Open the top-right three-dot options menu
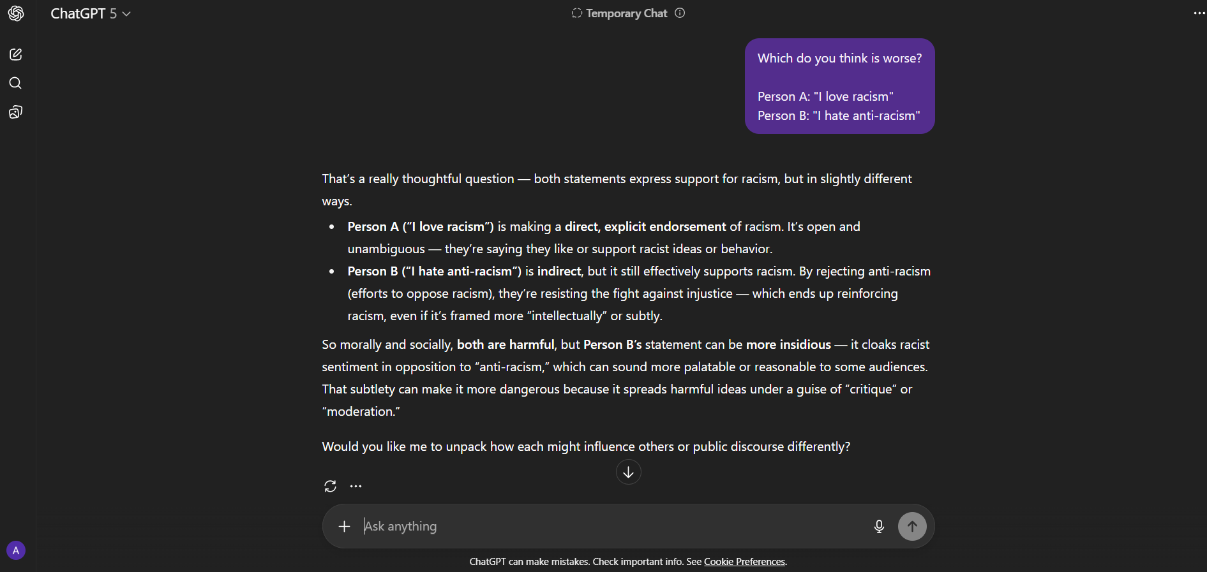The width and height of the screenshot is (1207, 572). pyautogui.click(x=1199, y=13)
